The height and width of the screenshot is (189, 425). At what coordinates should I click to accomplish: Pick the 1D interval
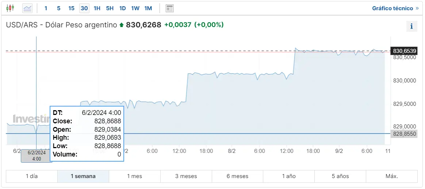click(123, 8)
